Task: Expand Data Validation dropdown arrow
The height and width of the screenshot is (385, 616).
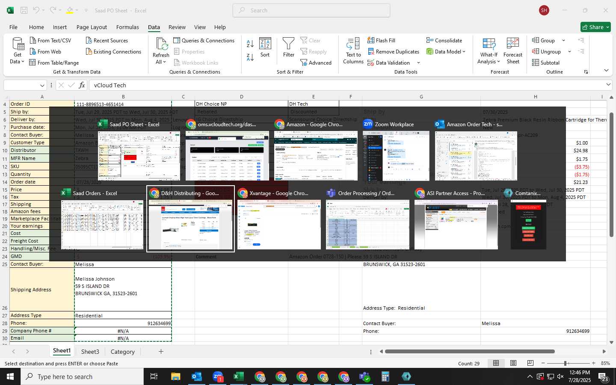Action: (x=418, y=63)
